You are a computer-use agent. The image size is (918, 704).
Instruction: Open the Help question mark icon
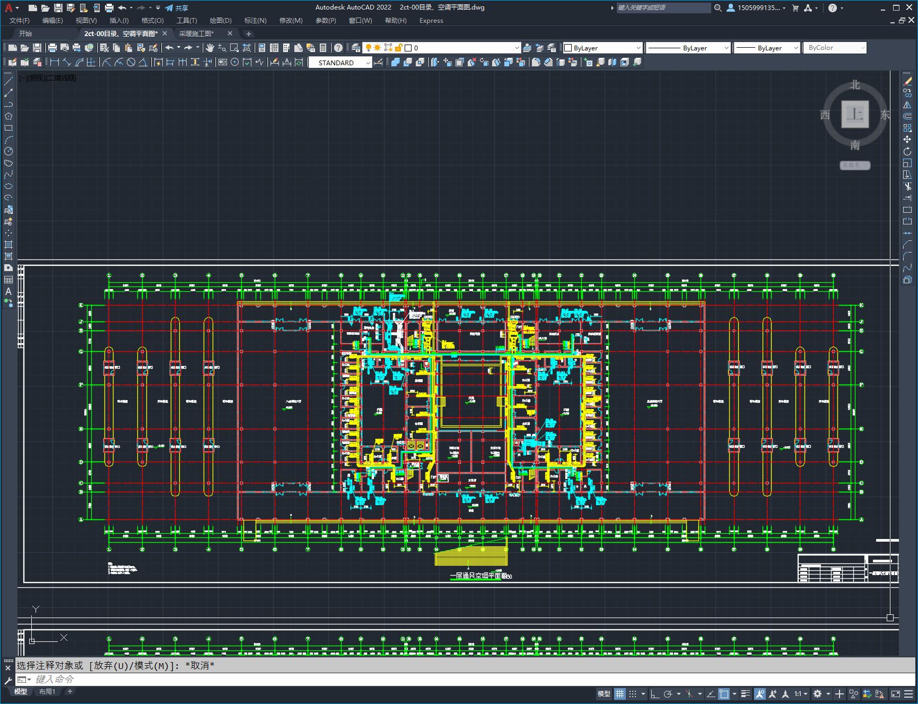point(338,48)
